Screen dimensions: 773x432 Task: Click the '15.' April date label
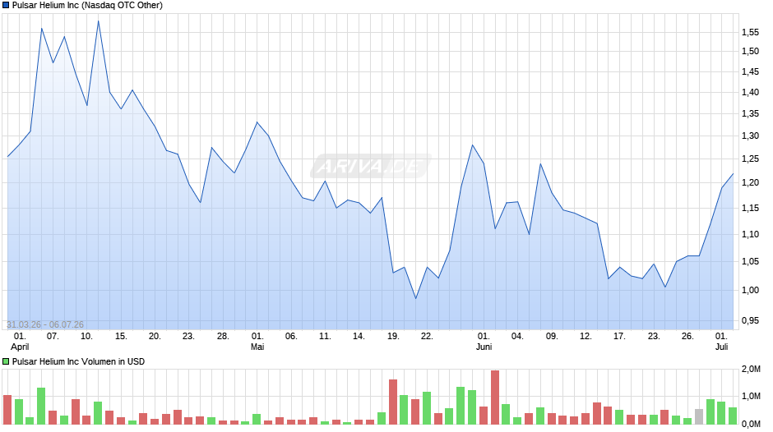[121, 337]
